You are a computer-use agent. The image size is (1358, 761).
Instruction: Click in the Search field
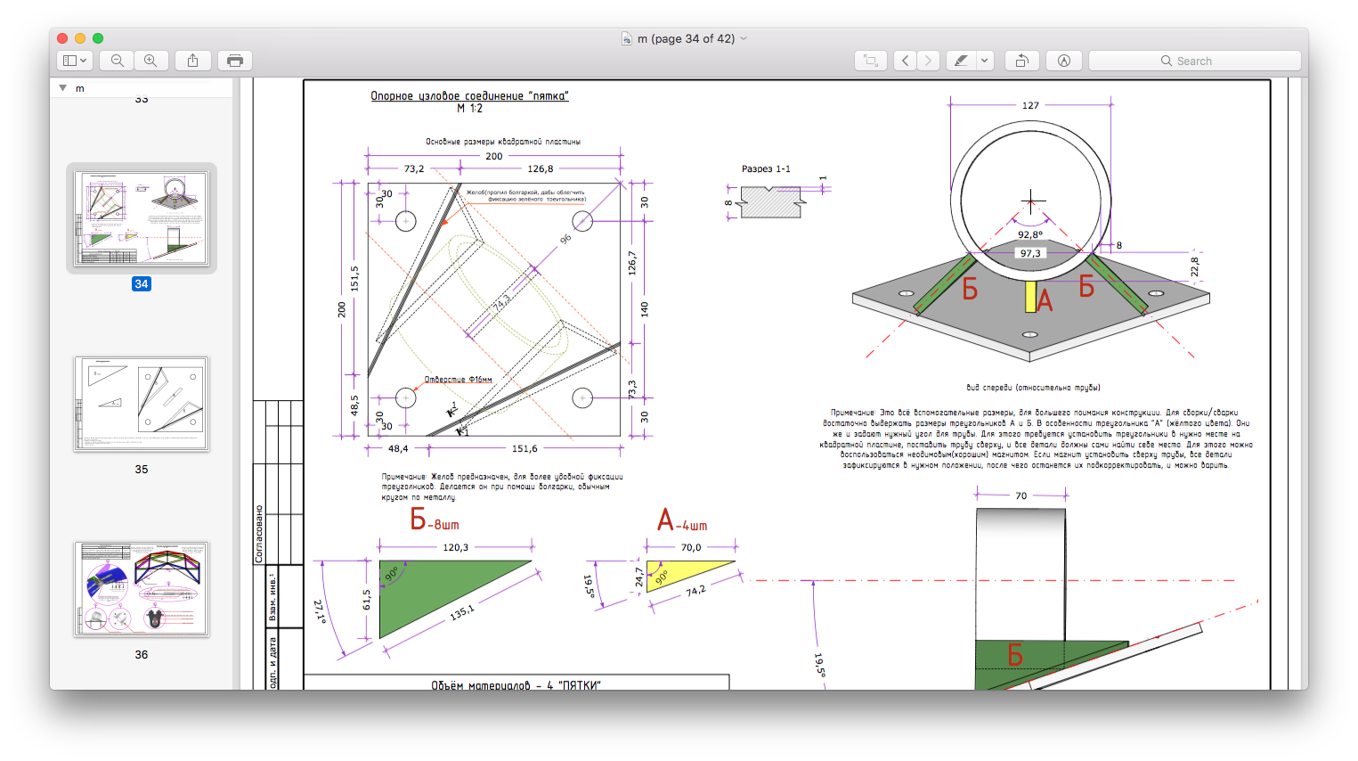(1194, 61)
